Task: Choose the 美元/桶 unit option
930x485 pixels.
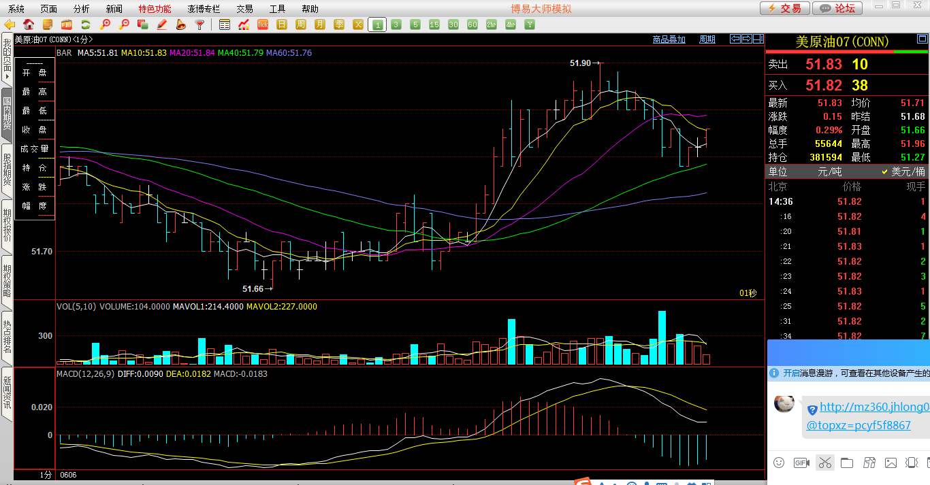Action: tap(903, 172)
